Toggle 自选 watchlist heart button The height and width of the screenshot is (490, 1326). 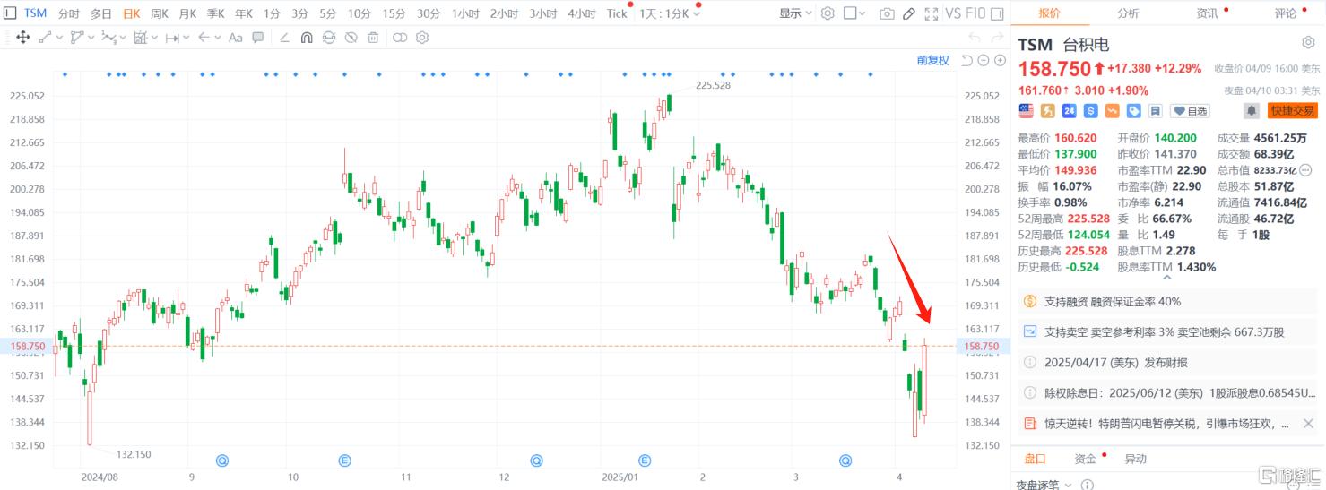[1190, 111]
